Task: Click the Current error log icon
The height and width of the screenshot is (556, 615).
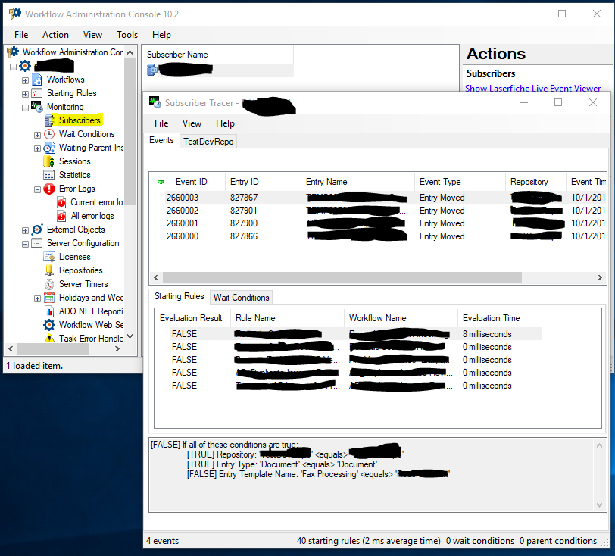Action: [x=61, y=202]
